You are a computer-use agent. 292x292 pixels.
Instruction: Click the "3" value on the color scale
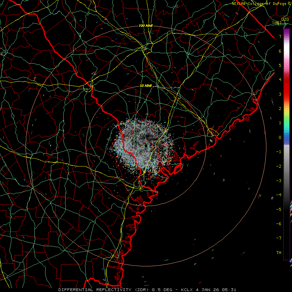(x=280, y=94)
